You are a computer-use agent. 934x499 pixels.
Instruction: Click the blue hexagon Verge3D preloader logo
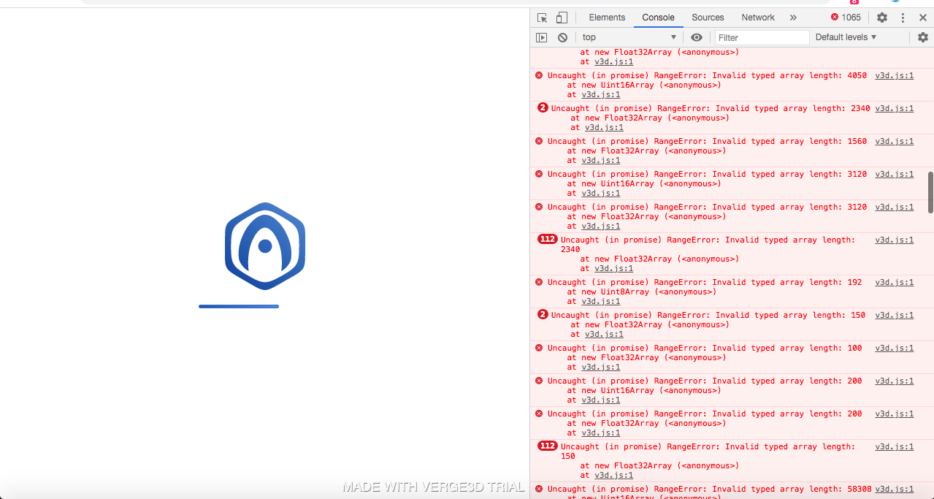point(265,246)
